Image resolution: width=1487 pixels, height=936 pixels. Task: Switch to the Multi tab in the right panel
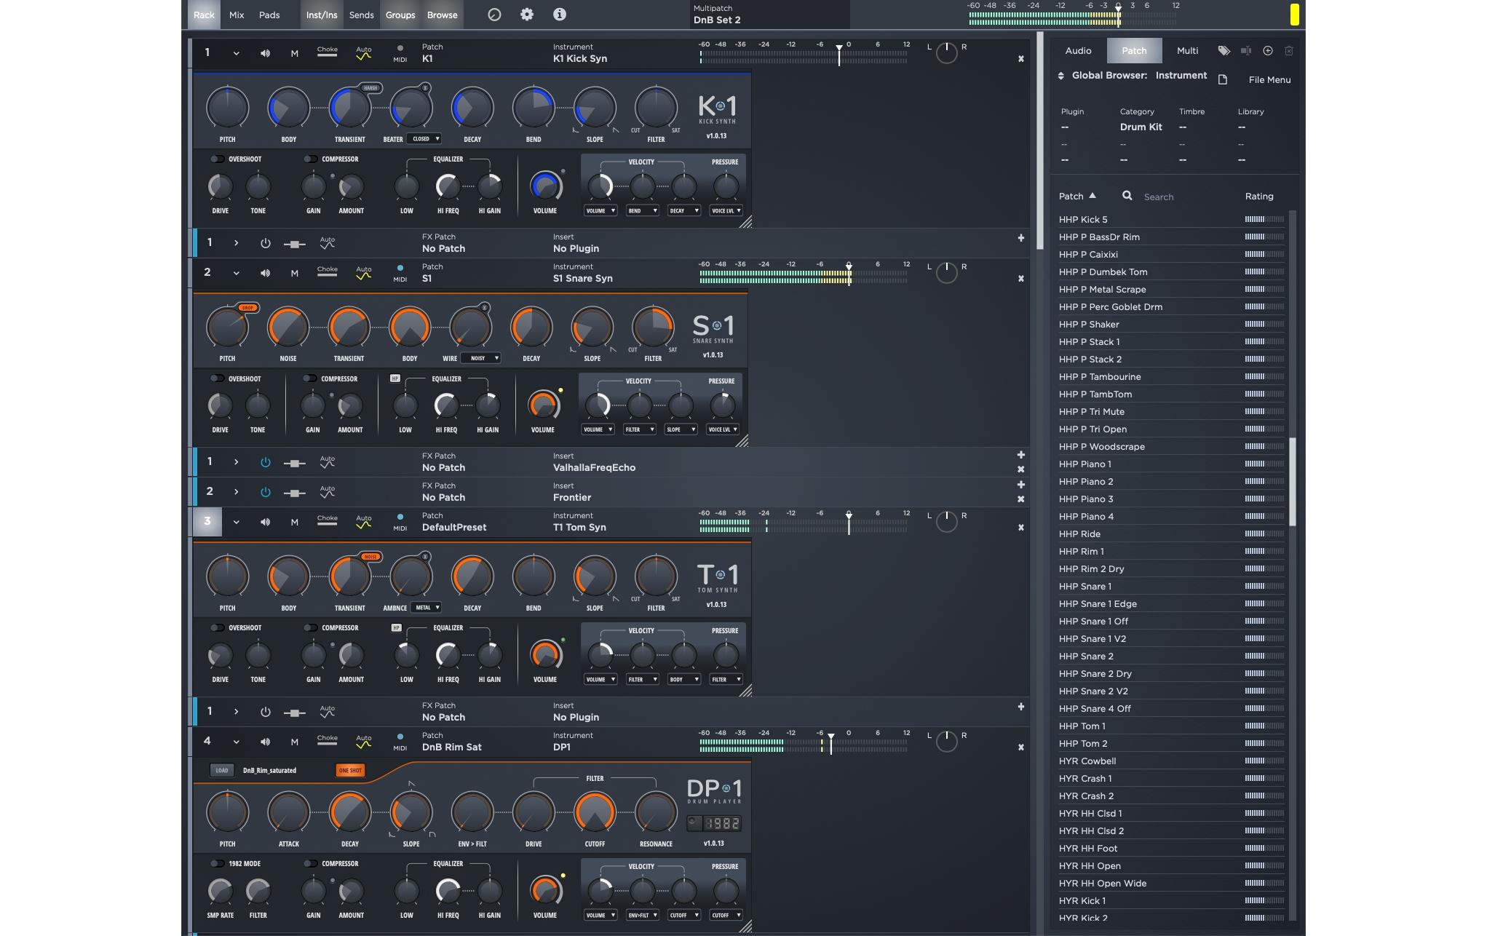coord(1186,50)
